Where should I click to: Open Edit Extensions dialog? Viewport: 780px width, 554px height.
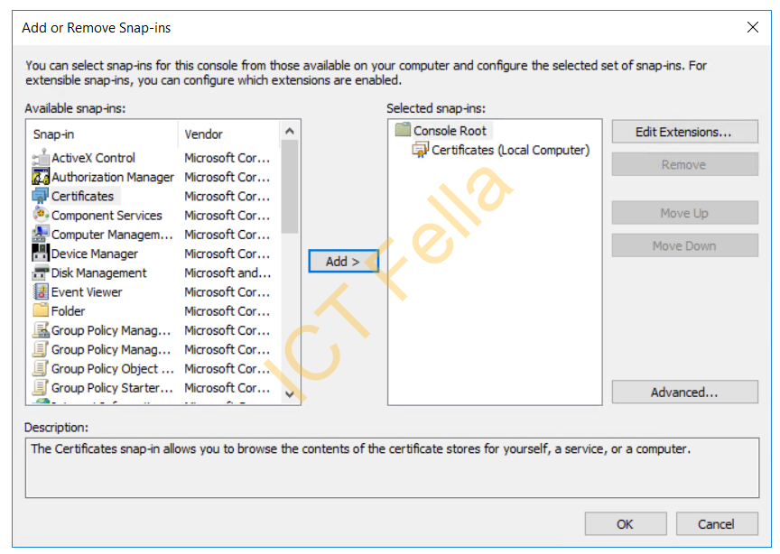pos(684,132)
